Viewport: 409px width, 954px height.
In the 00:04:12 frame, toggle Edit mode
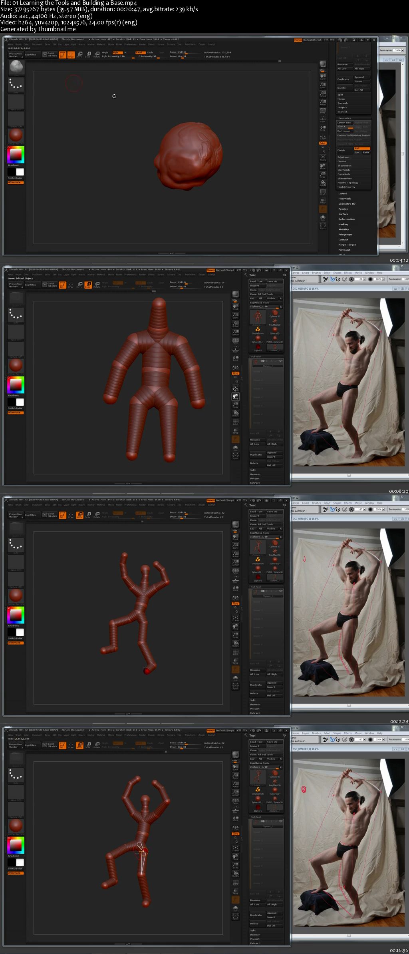(x=62, y=55)
